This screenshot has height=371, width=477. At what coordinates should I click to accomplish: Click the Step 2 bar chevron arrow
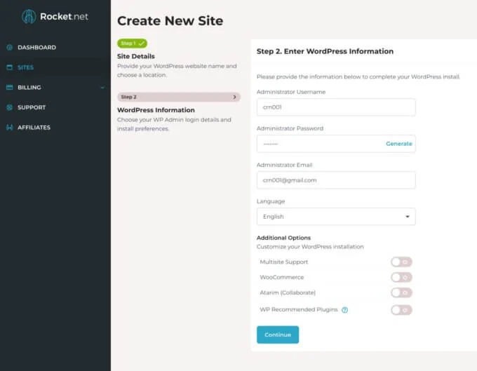coord(234,97)
